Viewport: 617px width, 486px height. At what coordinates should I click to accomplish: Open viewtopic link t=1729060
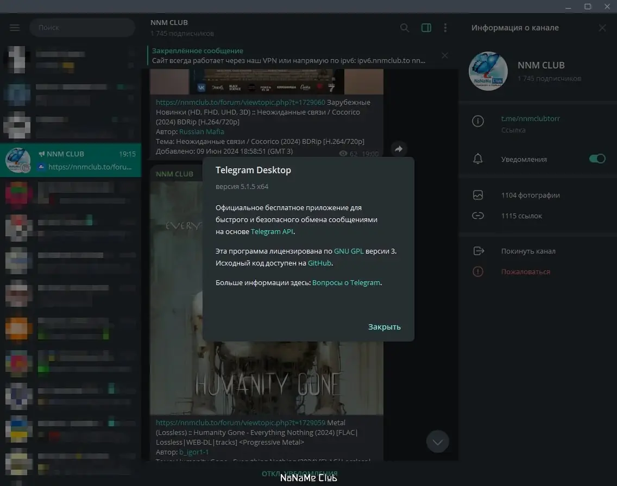241,102
